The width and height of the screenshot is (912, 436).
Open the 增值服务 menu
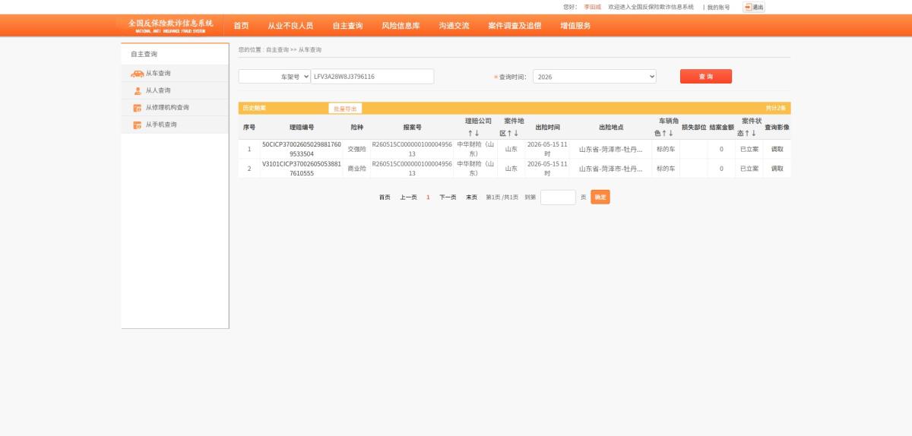pos(575,25)
